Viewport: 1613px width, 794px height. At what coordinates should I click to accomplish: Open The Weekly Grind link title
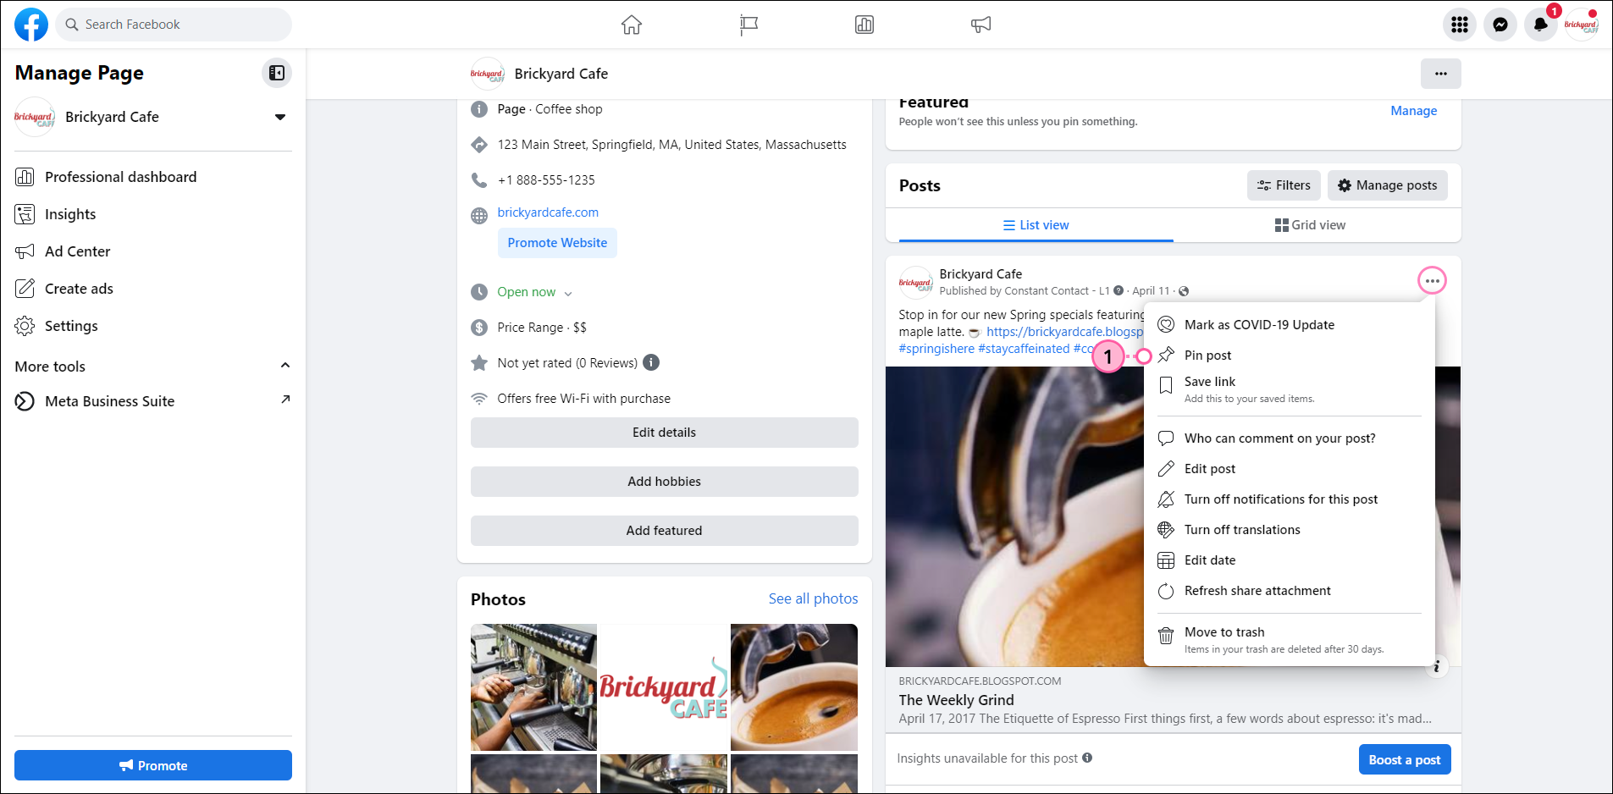[956, 700]
